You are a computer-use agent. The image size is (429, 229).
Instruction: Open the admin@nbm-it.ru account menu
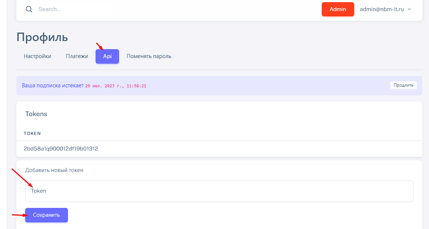382,9
